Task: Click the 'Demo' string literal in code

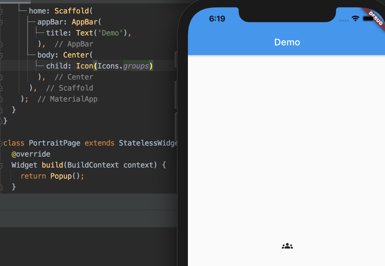Action: coord(110,33)
